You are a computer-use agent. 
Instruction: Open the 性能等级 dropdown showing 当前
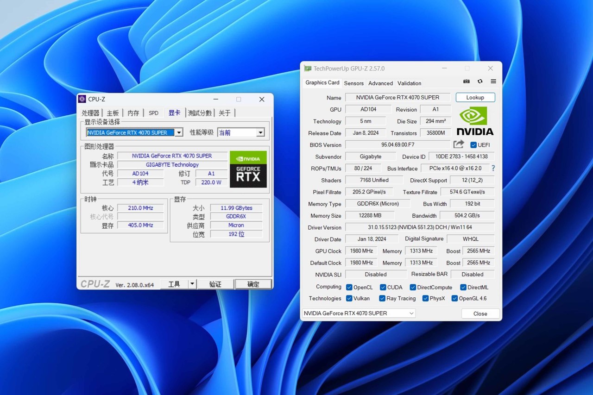pyautogui.click(x=260, y=133)
